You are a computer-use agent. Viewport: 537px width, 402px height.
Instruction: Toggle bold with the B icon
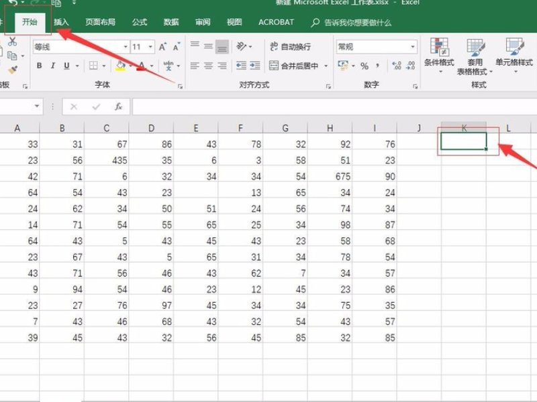(39, 65)
